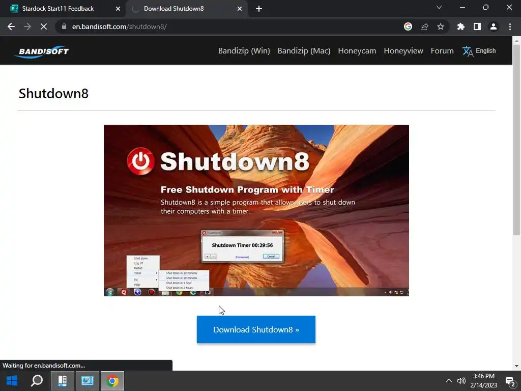Open the volume speaker control

(x=461, y=381)
